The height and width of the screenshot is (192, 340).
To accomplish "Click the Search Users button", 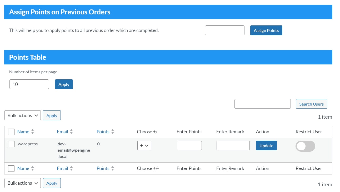I will pyautogui.click(x=312, y=104).
